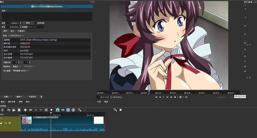Image resolution: width=257 pixels, height=138 pixels.
Task: Select the Properties tab at panel bottom
Action: pyautogui.click(x=3, y=102)
